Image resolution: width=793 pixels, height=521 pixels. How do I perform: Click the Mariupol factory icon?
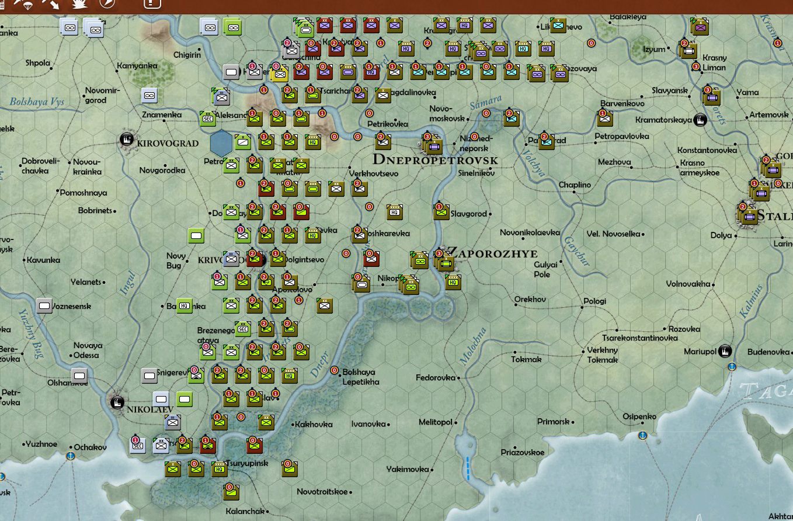(x=725, y=351)
